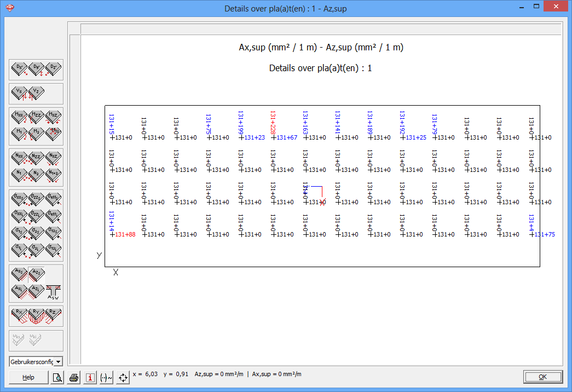Image resolution: width=572 pixels, height=392 pixels.
Task: Select the σ12,s principal stress icon
Action: click(53, 233)
